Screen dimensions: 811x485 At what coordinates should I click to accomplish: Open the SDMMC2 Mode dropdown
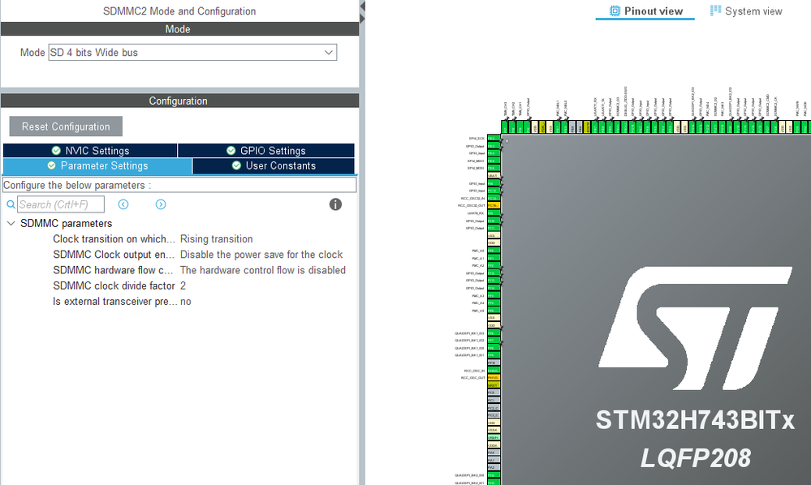[x=192, y=52]
